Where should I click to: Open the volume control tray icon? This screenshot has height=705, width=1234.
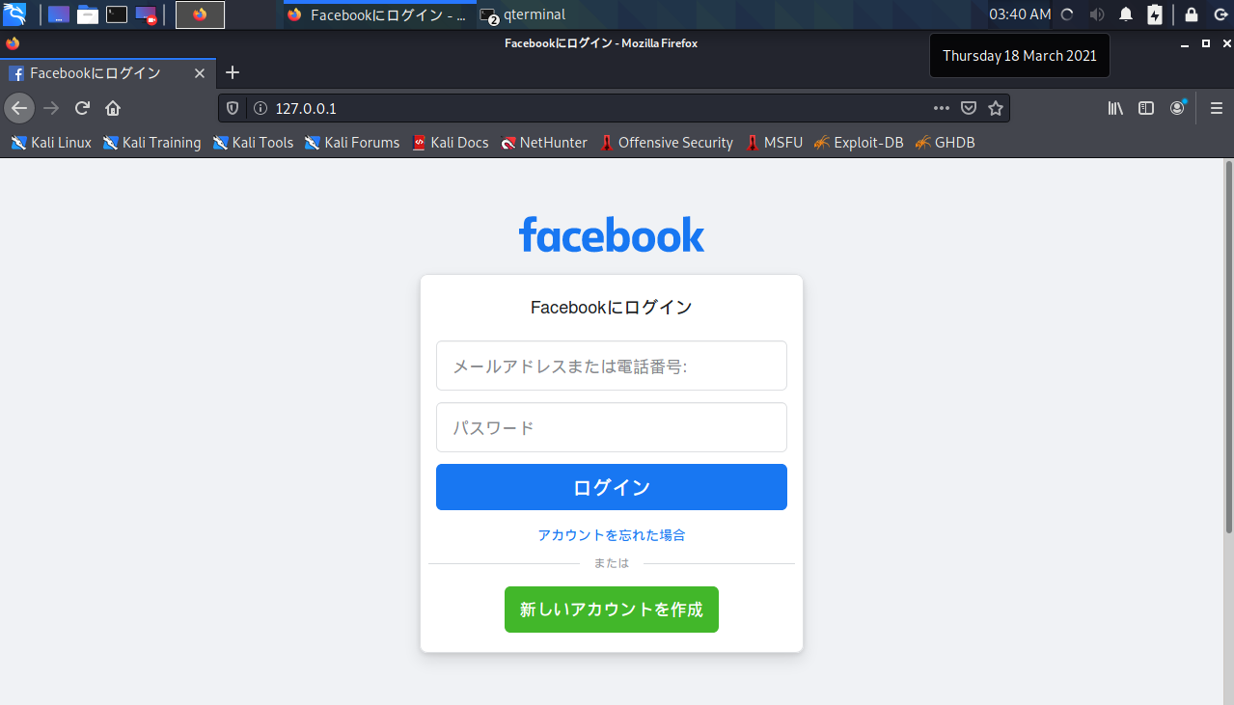click(x=1097, y=14)
